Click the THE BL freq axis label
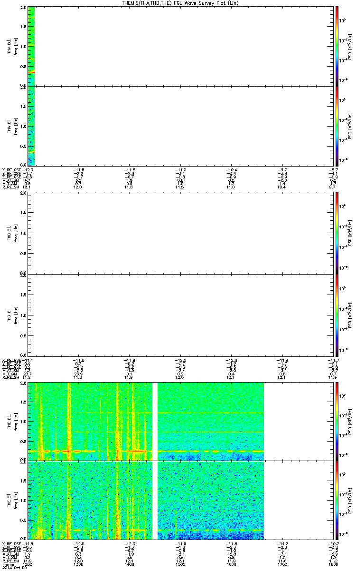The image size is (356, 571). [16, 421]
